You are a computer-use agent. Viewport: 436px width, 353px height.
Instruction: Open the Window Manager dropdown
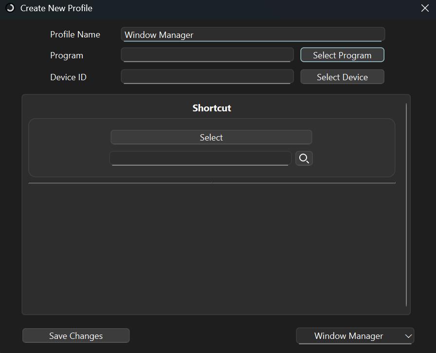click(x=348, y=336)
